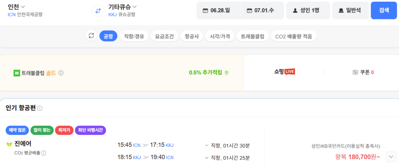Screen dimensions: 399x168
Task: Select the 시각/가격 filter tab
Action: [x=219, y=36]
